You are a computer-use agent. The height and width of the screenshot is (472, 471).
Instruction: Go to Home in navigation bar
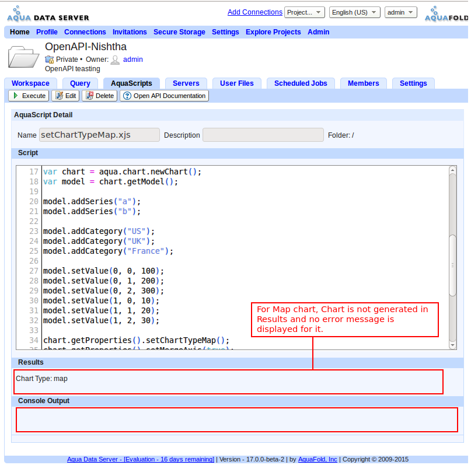20,32
